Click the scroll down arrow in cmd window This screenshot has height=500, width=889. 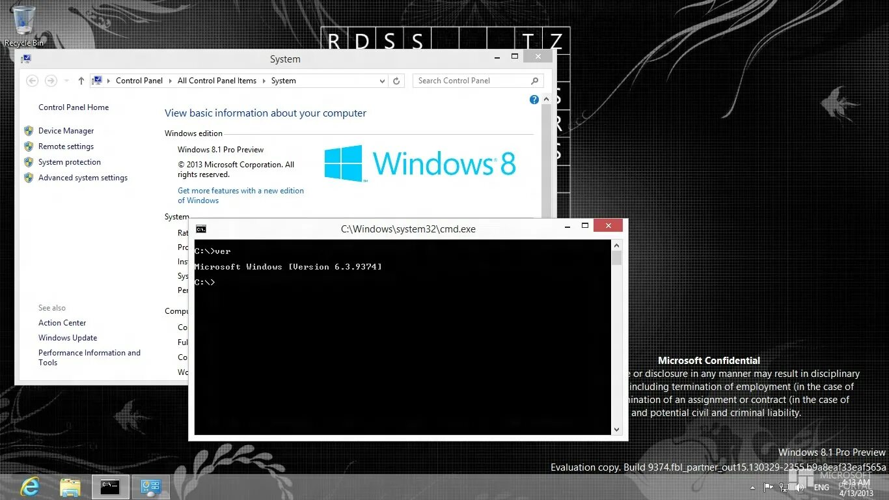616,430
